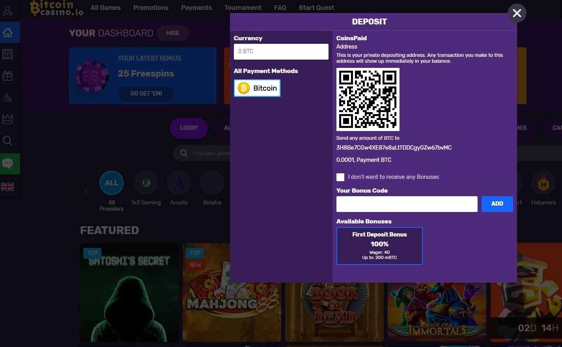Select the Bitcoin payment method
This screenshot has height=347, width=562.
[257, 88]
